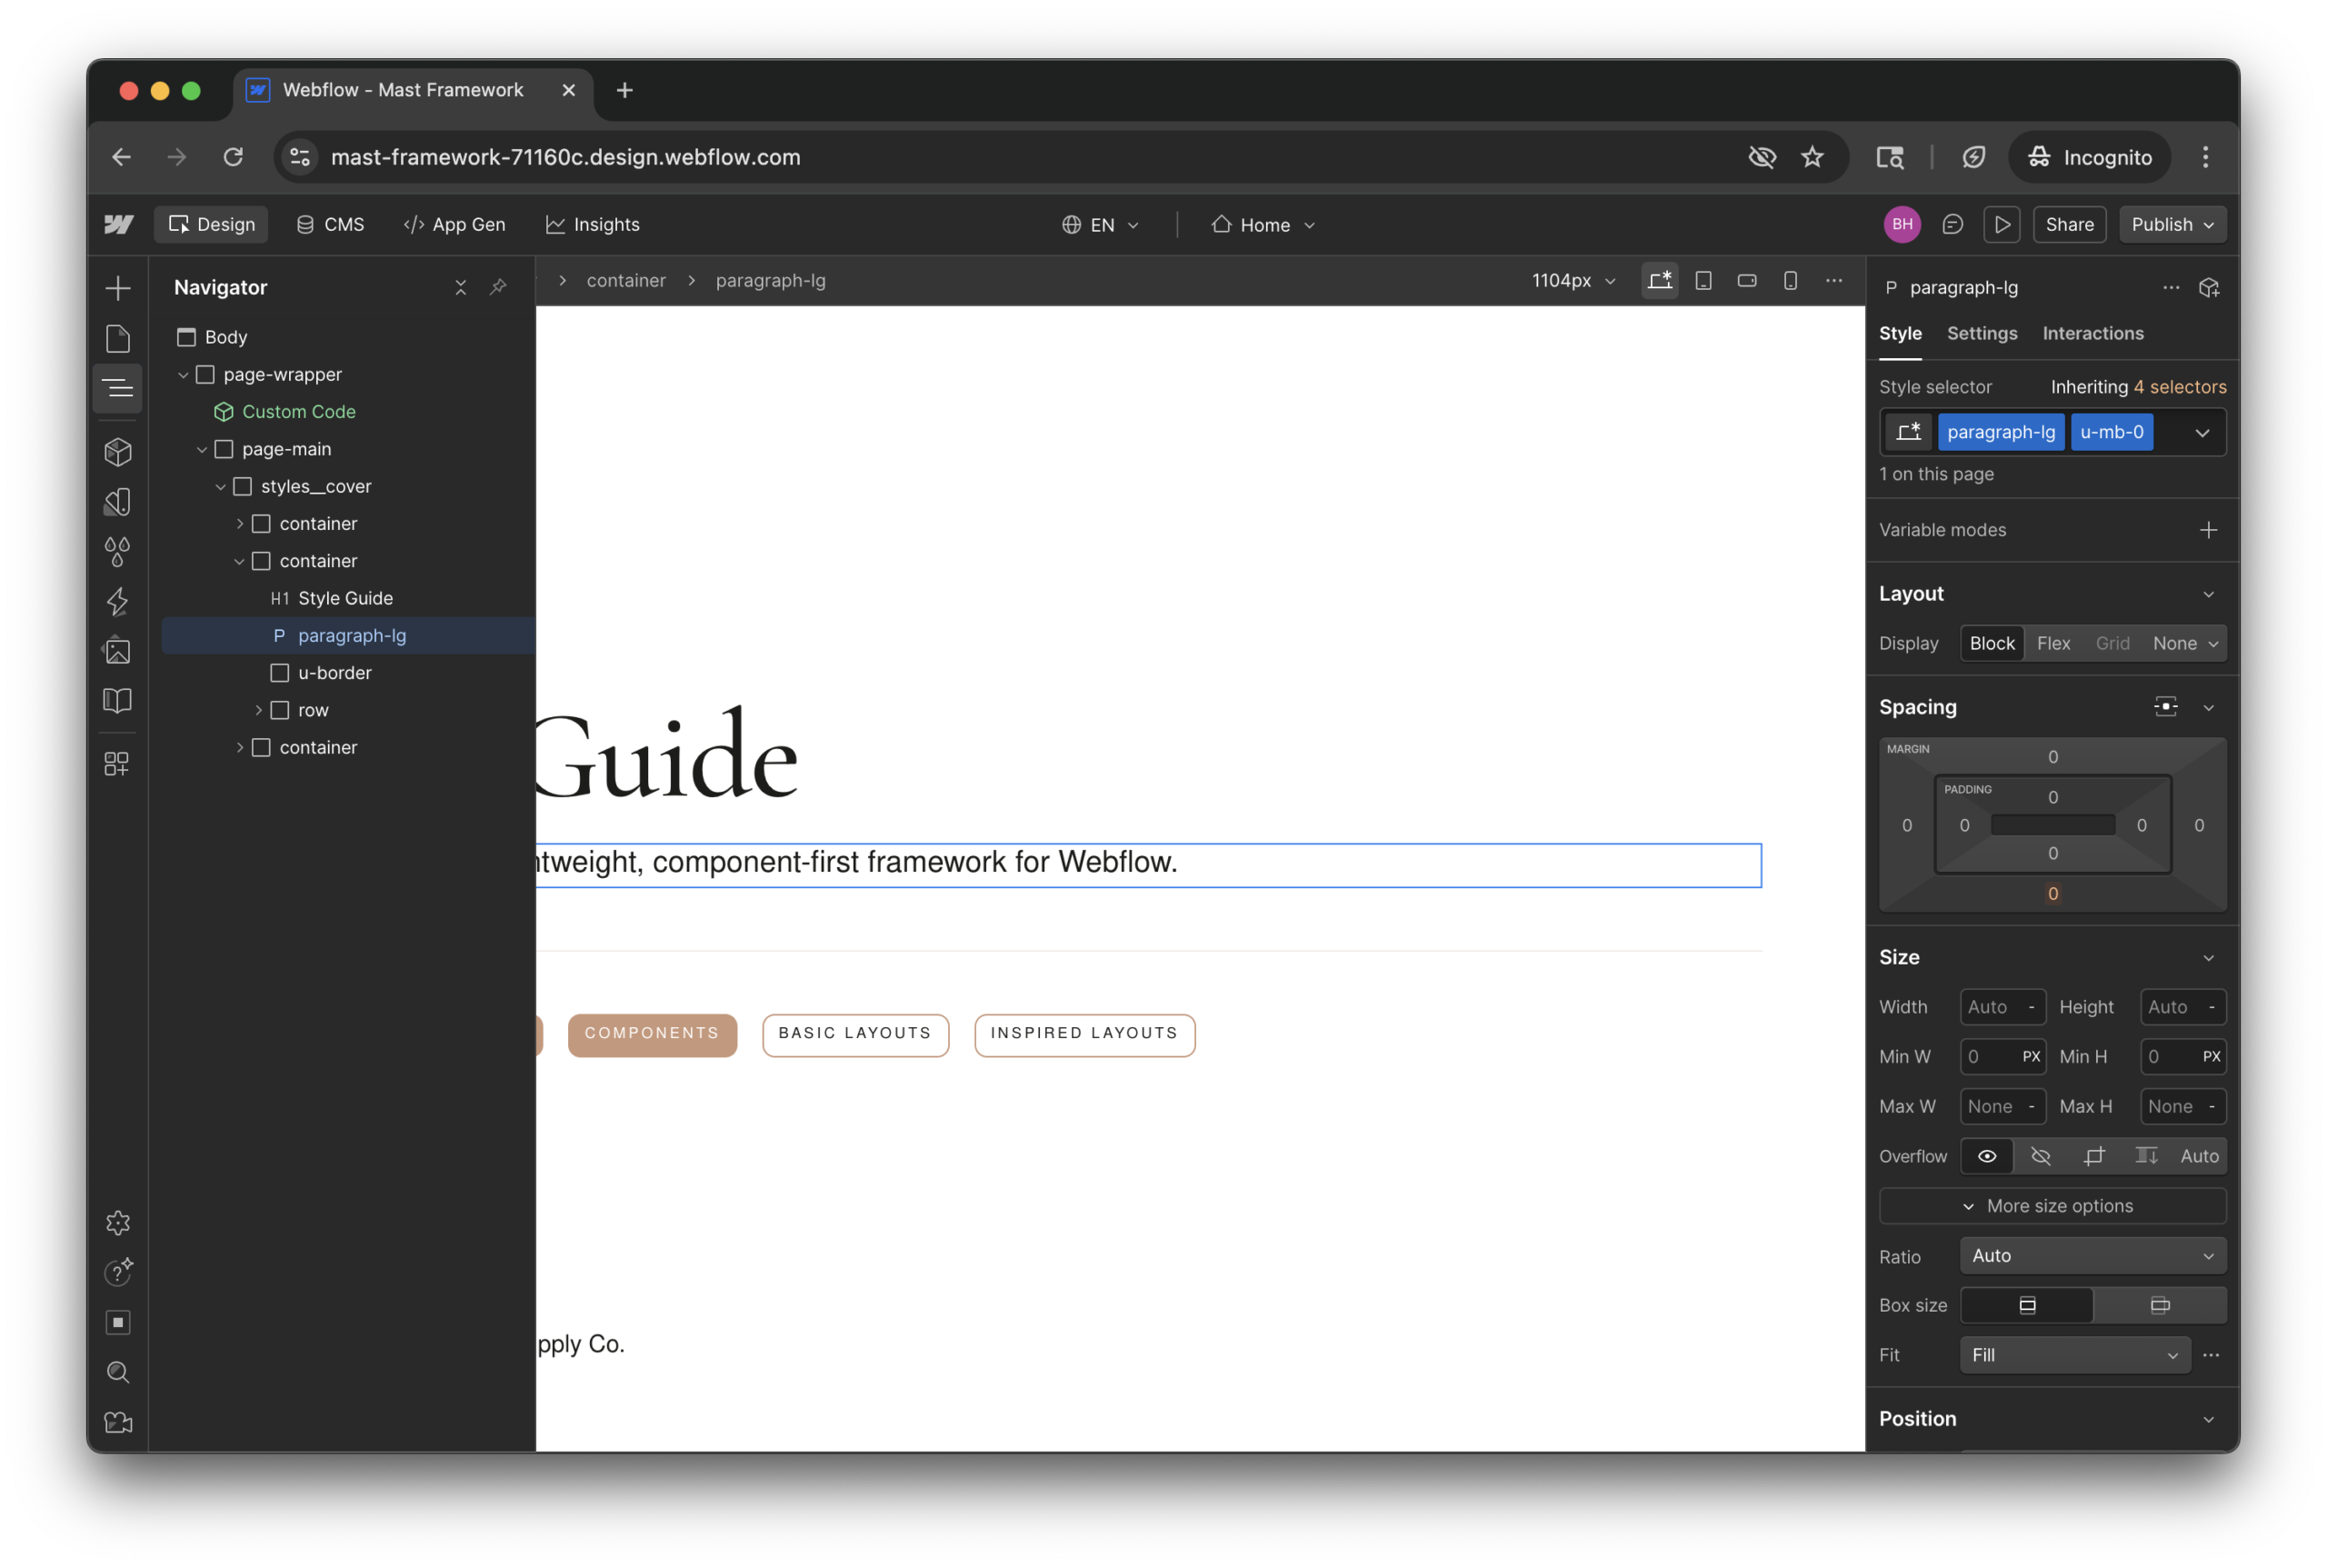Open the Assets panel

pyautogui.click(x=117, y=650)
